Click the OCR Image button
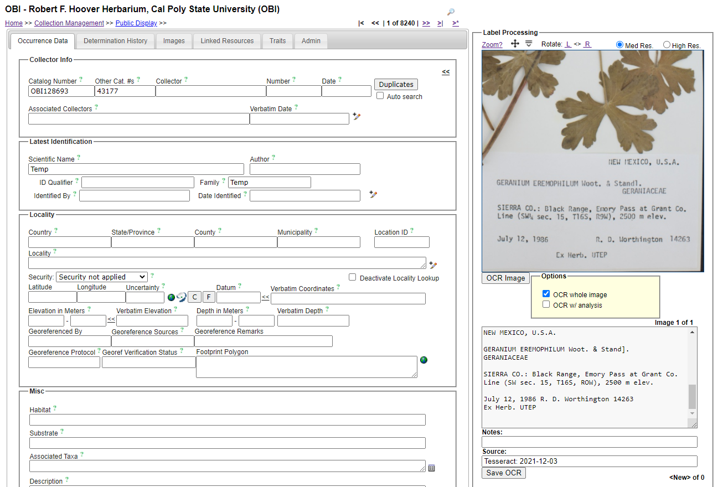The height and width of the screenshot is (487, 723). (505, 278)
